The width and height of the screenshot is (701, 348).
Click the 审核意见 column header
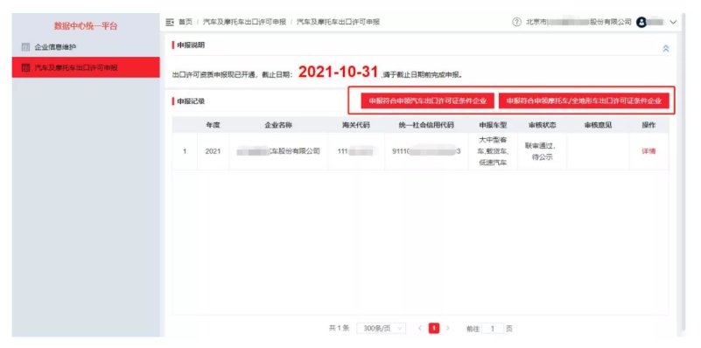pos(598,125)
